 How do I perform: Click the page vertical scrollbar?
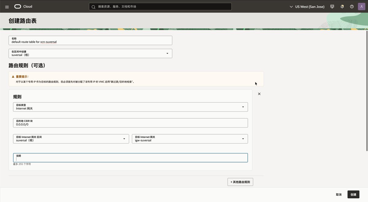click(x=367, y=90)
